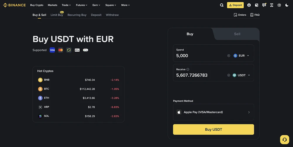Toggle dark mode with the moon icon
Image resolution: width=293 pixels, height=147 pixels.
point(287,5)
